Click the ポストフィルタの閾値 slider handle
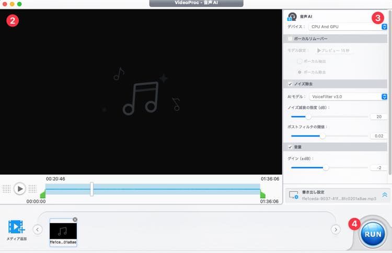The width and height of the screenshot is (392, 253). (323, 136)
